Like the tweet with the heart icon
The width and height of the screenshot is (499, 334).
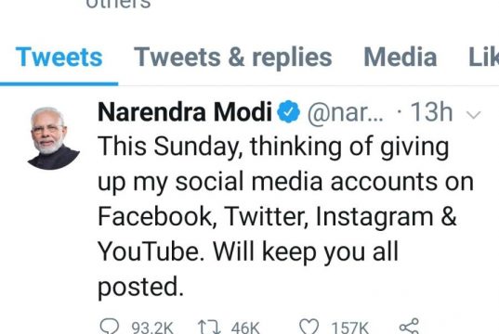[x=309, y=327]
